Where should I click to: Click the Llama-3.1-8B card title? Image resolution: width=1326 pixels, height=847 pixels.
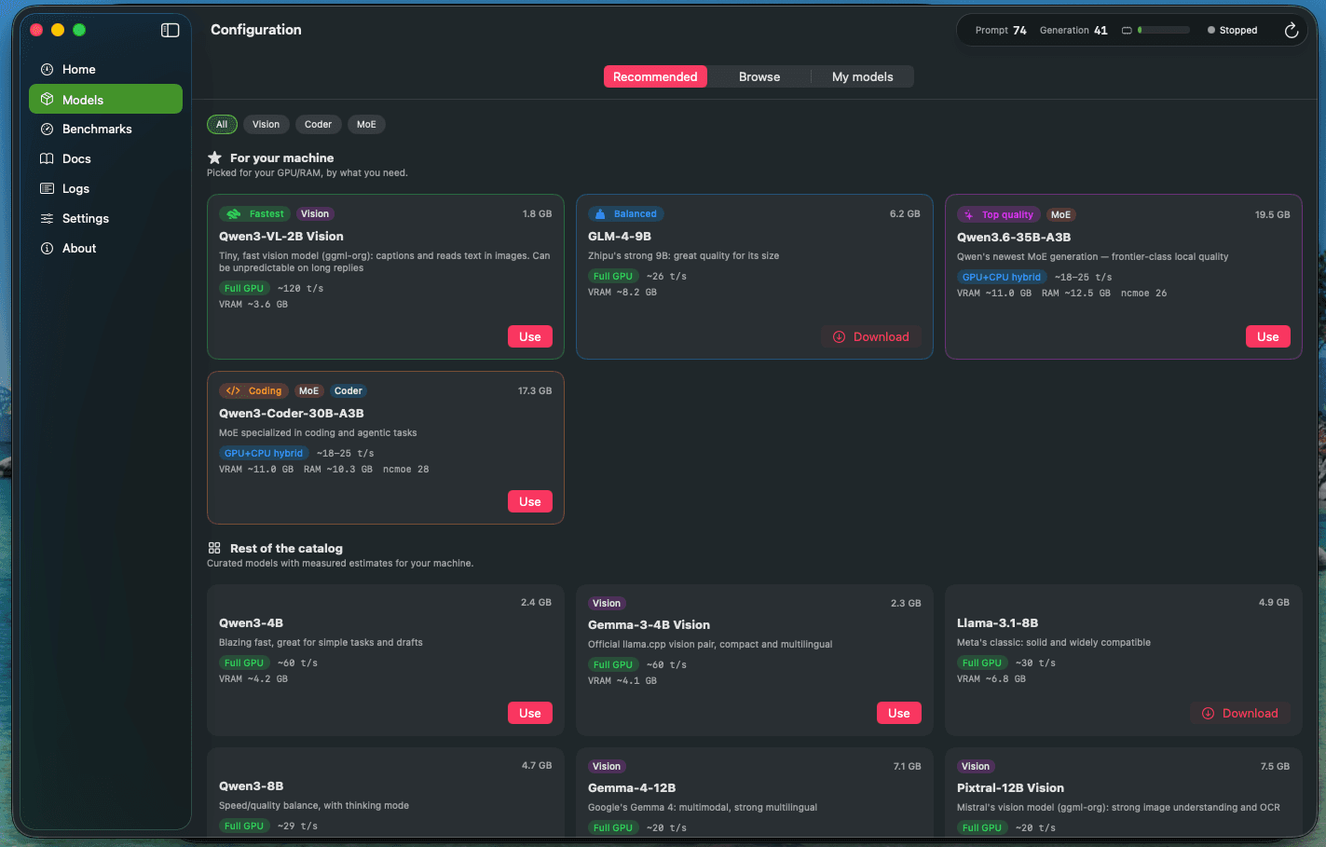point(997,622)
